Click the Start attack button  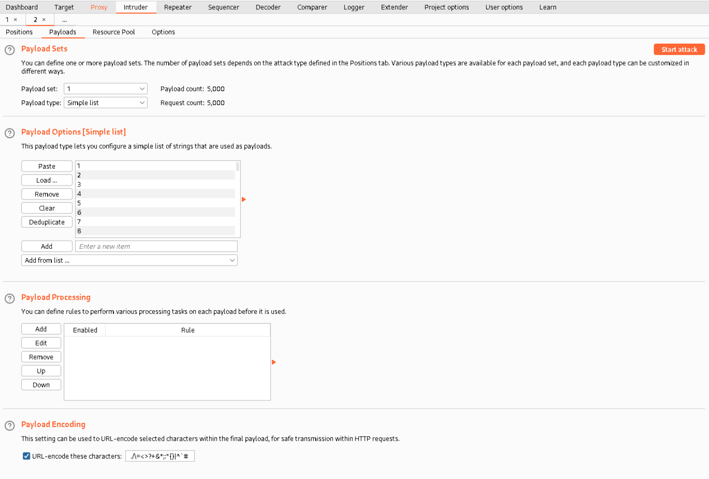pos(679,49)
